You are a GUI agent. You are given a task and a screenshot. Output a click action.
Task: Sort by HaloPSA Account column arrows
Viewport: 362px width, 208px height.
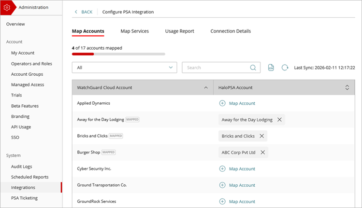click(x=347, y=87)
